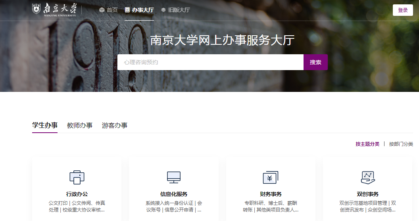Sort services by 按主题分类
The image size is (419, 221).
pos(367,144)
